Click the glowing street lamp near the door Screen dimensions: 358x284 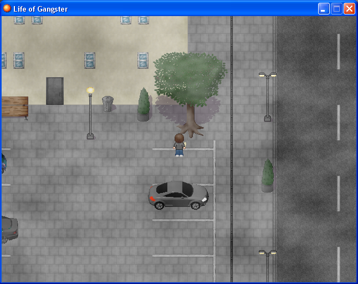(90, 113)
